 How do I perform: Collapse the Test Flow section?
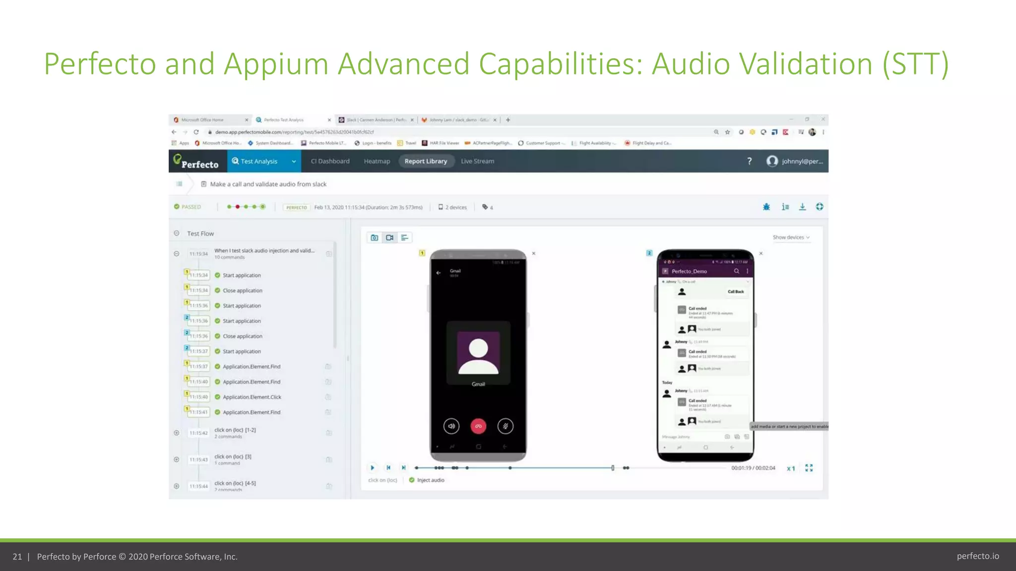point(176,233)
